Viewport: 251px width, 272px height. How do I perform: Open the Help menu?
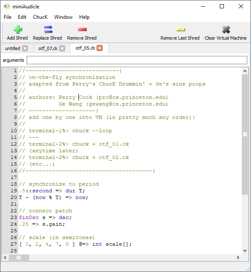point(84,17)
